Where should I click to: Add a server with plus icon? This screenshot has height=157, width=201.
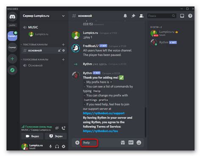pyautogui.click(x=12, y=59)
